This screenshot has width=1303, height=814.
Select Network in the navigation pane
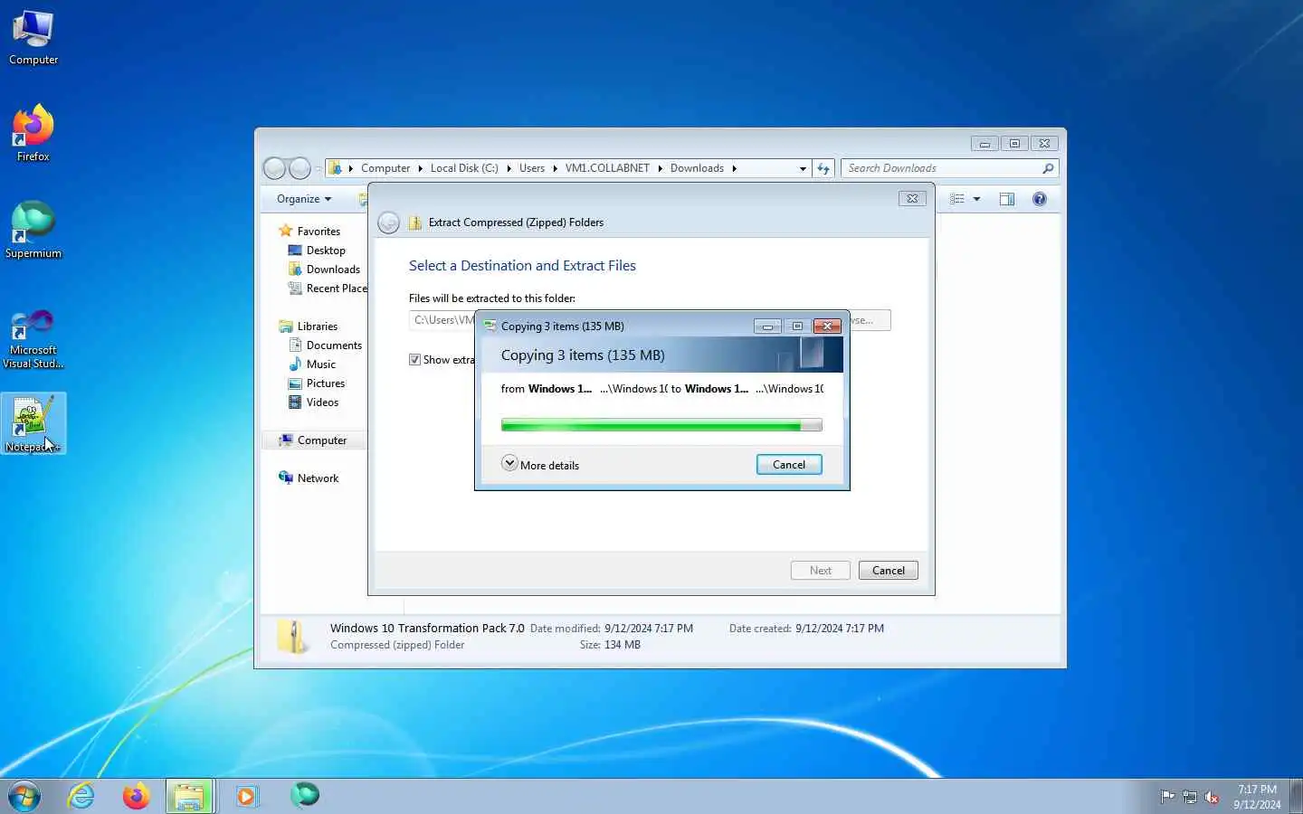[x=309, y=478]
